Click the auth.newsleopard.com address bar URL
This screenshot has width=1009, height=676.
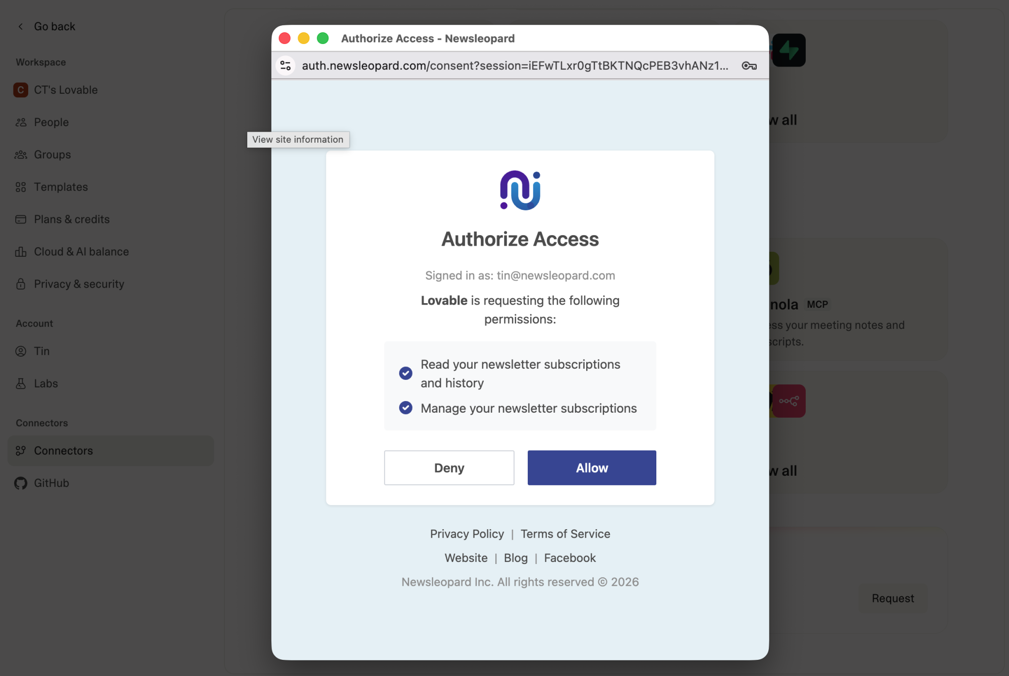[x=515, y=66]
